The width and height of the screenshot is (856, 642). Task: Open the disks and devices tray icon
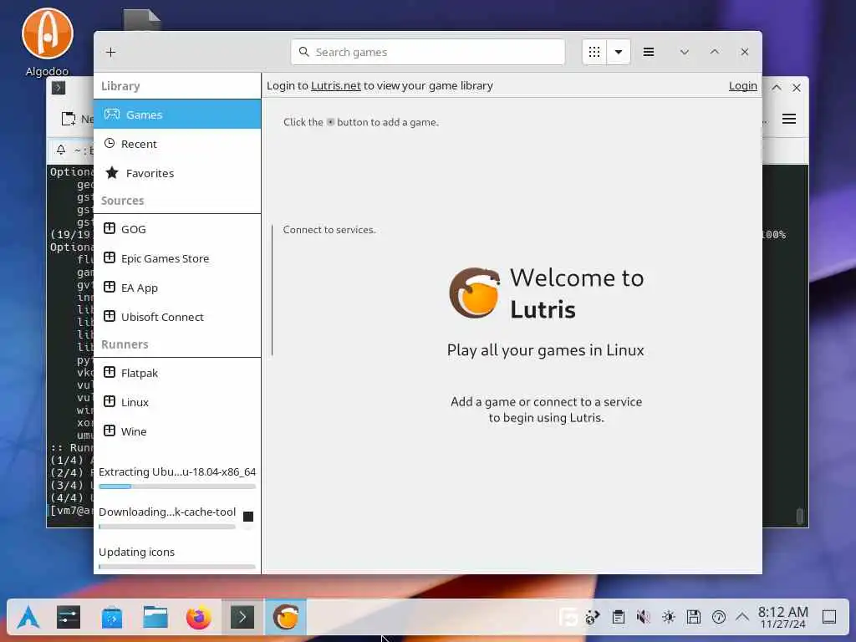(x=693, y=618)
